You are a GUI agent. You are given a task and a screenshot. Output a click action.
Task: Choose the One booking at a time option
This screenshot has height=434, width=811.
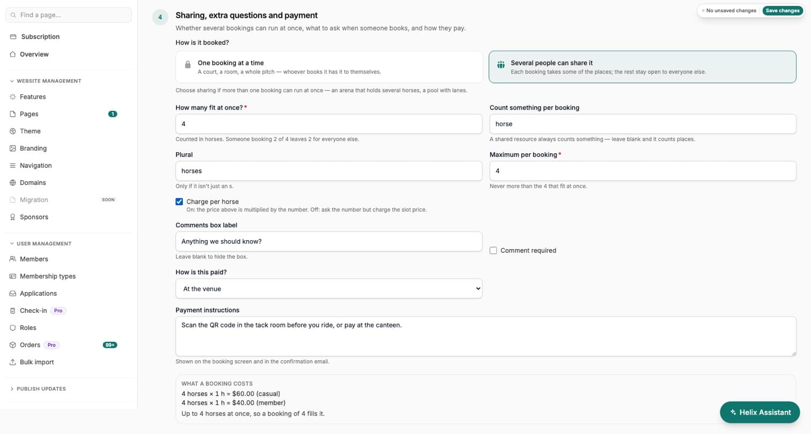(x=329, y=67)
